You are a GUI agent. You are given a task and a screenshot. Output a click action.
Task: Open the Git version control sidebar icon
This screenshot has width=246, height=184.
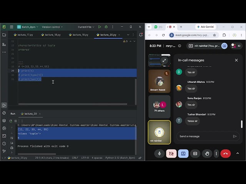pyautogui.click(x=4, y=151)
